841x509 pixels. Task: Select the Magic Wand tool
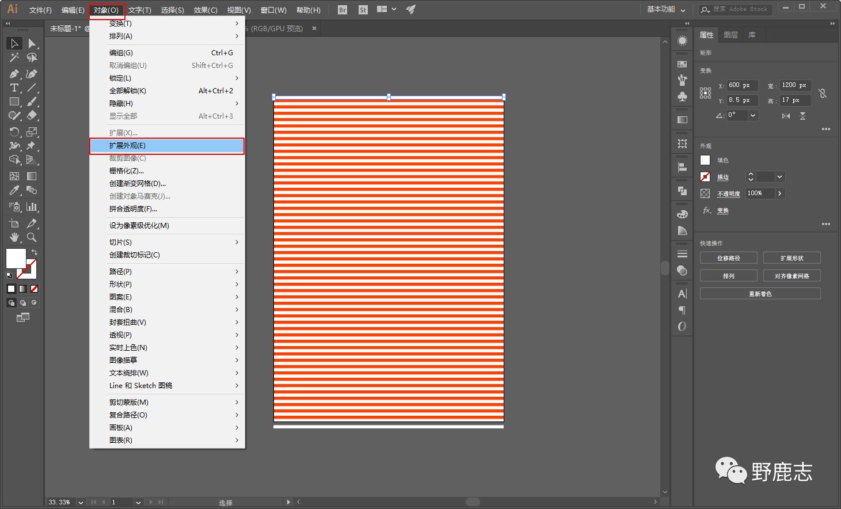pyautogui.click(x=14, y=58)
